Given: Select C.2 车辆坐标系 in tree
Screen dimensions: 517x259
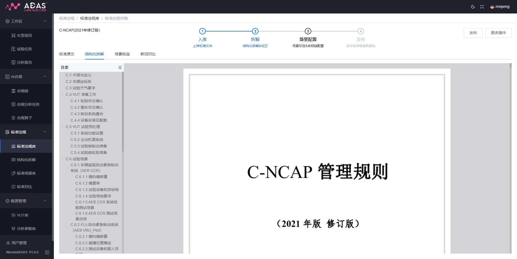Looking at the screenshot, I should [x=78, y=81].
